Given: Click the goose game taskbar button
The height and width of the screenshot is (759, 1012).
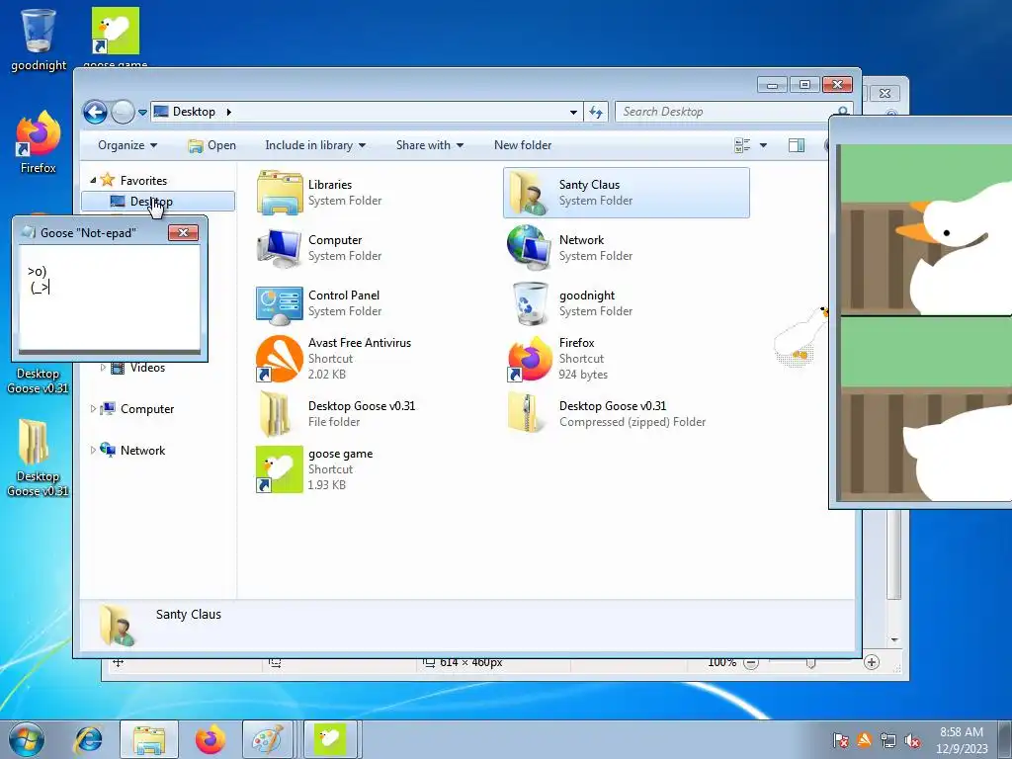Looking at the screenshot, I should [x=330, y=739].
